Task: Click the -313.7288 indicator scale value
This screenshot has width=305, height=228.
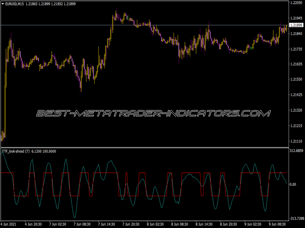Action: (297, 218)
